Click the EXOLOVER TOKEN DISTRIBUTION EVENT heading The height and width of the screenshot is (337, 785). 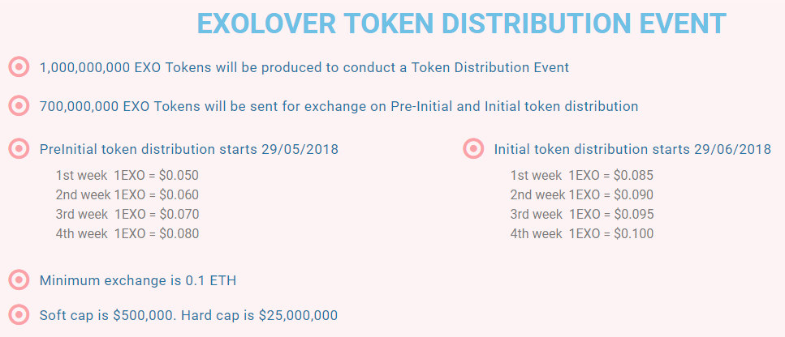click(461, 24)
